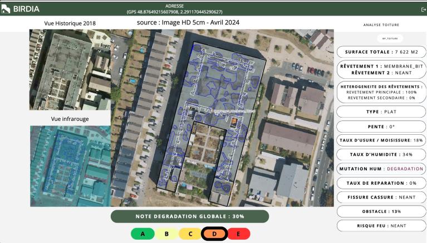Open the Vue infrarouge thumbnail
Viewport: 427px width, 243px height.
coord(69,165)
